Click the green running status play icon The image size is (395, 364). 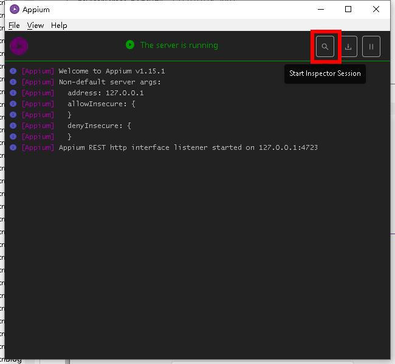130,45
